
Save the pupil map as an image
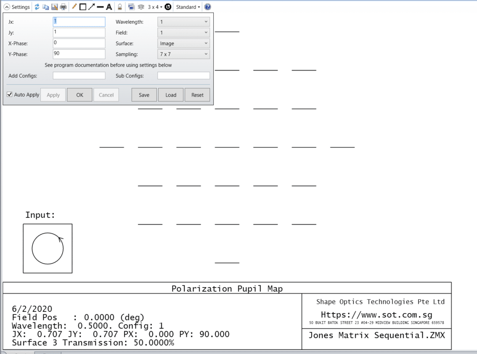pos(55,7)
